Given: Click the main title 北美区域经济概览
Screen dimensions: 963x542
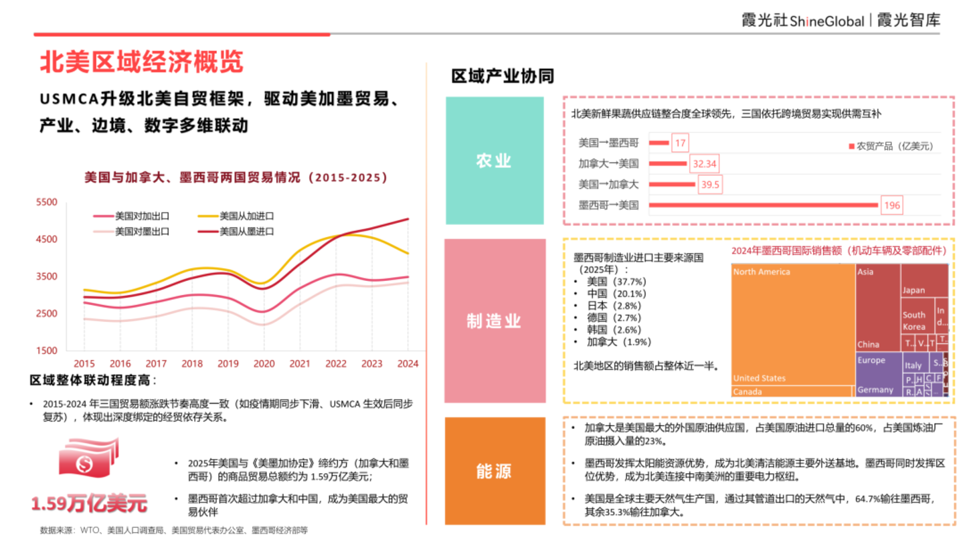Looking at the screenshot, I should pos(142,62).
